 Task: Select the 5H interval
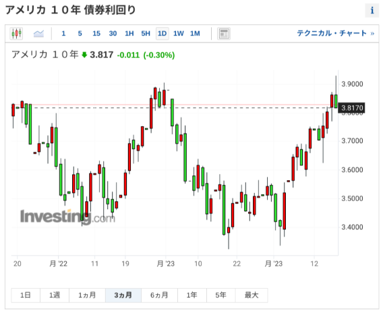[146, 34]
